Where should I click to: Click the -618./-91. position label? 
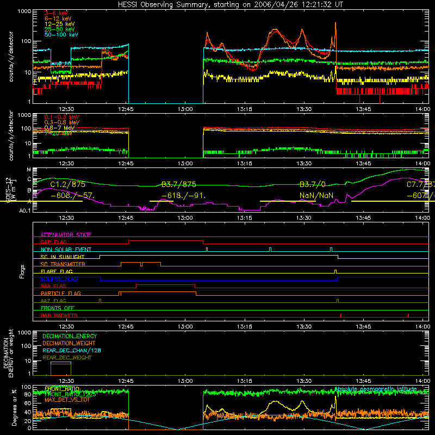pos(184,196)
